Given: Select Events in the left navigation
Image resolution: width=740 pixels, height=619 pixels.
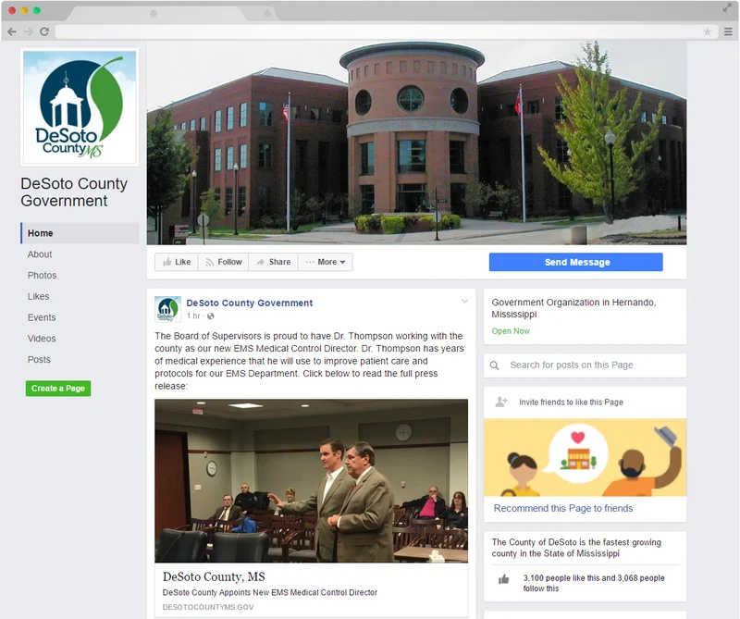Looking at the screenshot, I should point(42,317).
